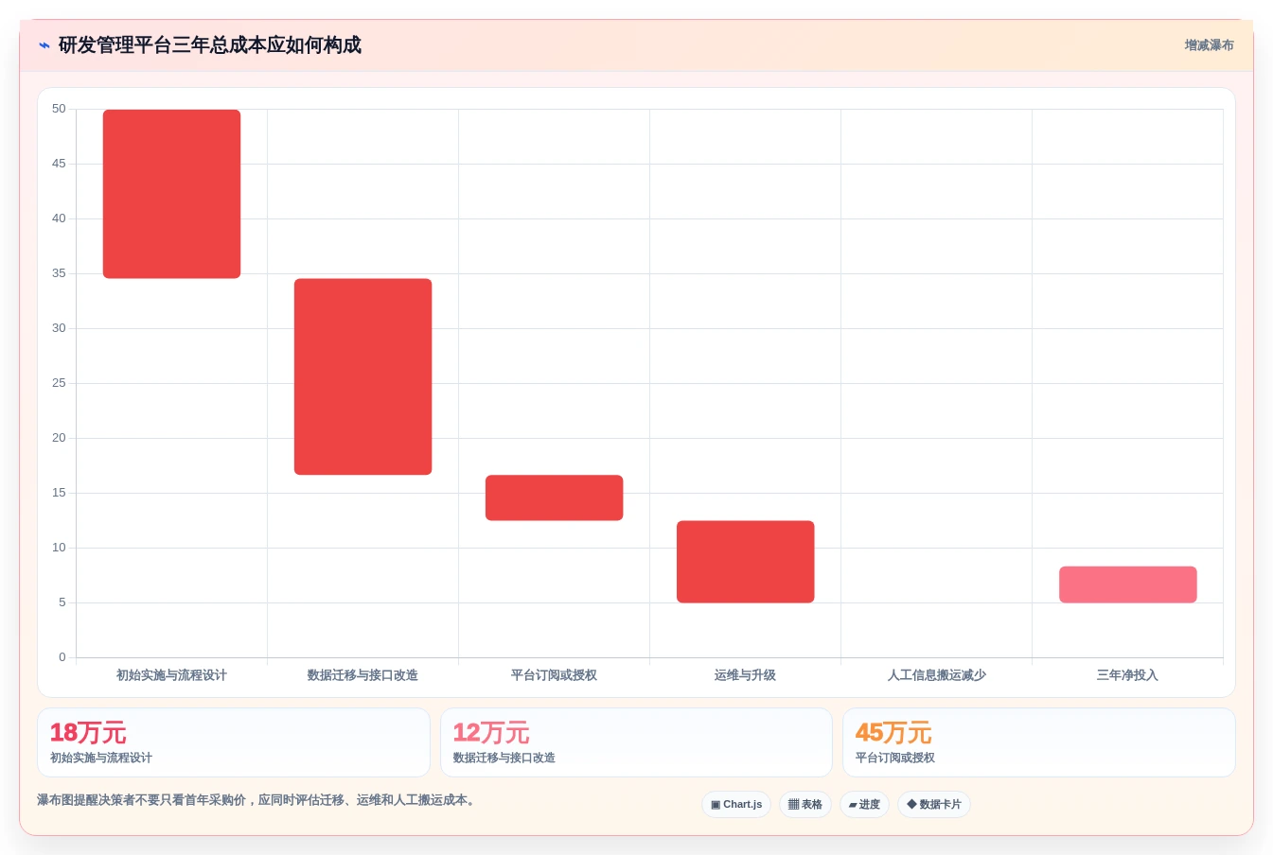
Task: Select the 运维与升级 waterfall bar
Action: (745, 562)
